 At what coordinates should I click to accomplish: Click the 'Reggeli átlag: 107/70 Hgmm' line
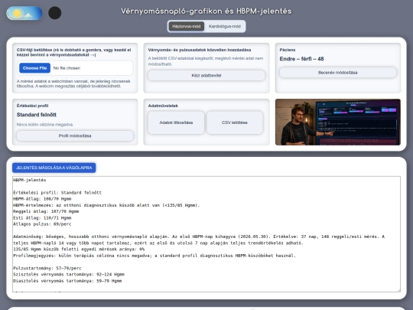click(46, 211)
